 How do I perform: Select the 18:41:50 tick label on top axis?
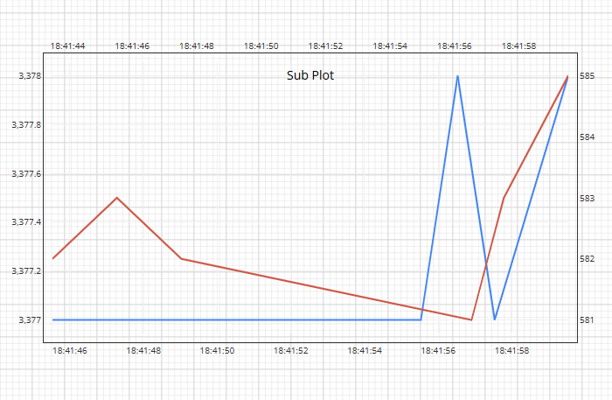click(261, 46)
